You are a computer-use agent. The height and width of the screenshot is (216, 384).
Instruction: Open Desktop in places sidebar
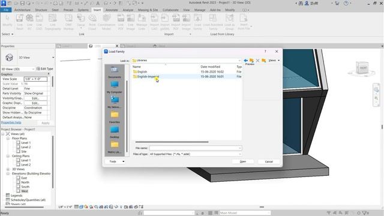[x=115, y=132]
